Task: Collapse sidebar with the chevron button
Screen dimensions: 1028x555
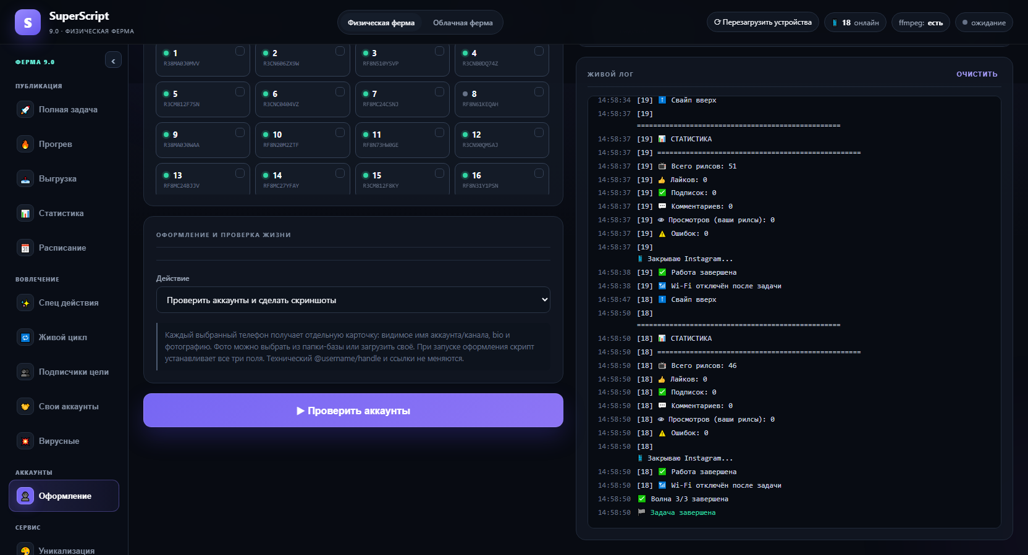Action: click(x=113, y=61)
